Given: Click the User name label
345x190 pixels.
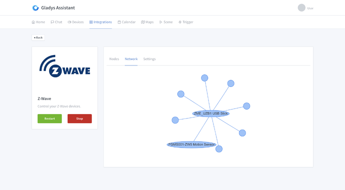Looking at the screenshot, I should point(310,8).
